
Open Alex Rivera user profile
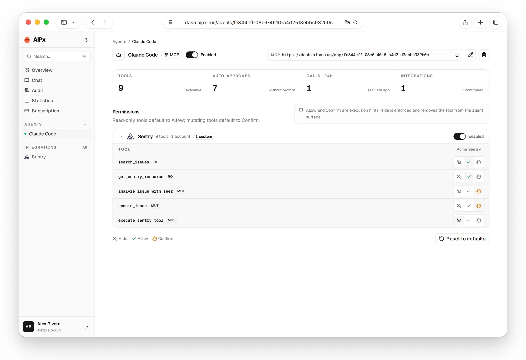49,327
